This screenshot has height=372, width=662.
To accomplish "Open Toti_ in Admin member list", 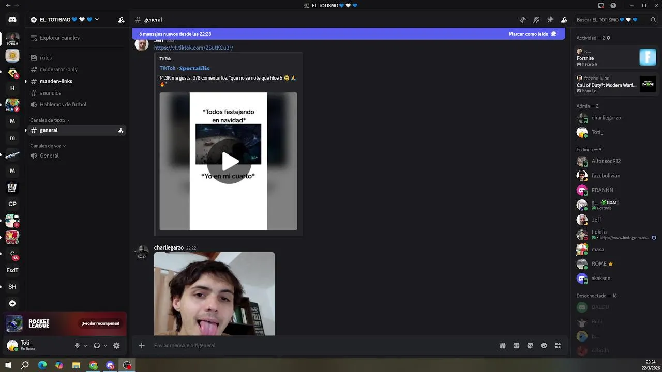I will click(616, 132).
